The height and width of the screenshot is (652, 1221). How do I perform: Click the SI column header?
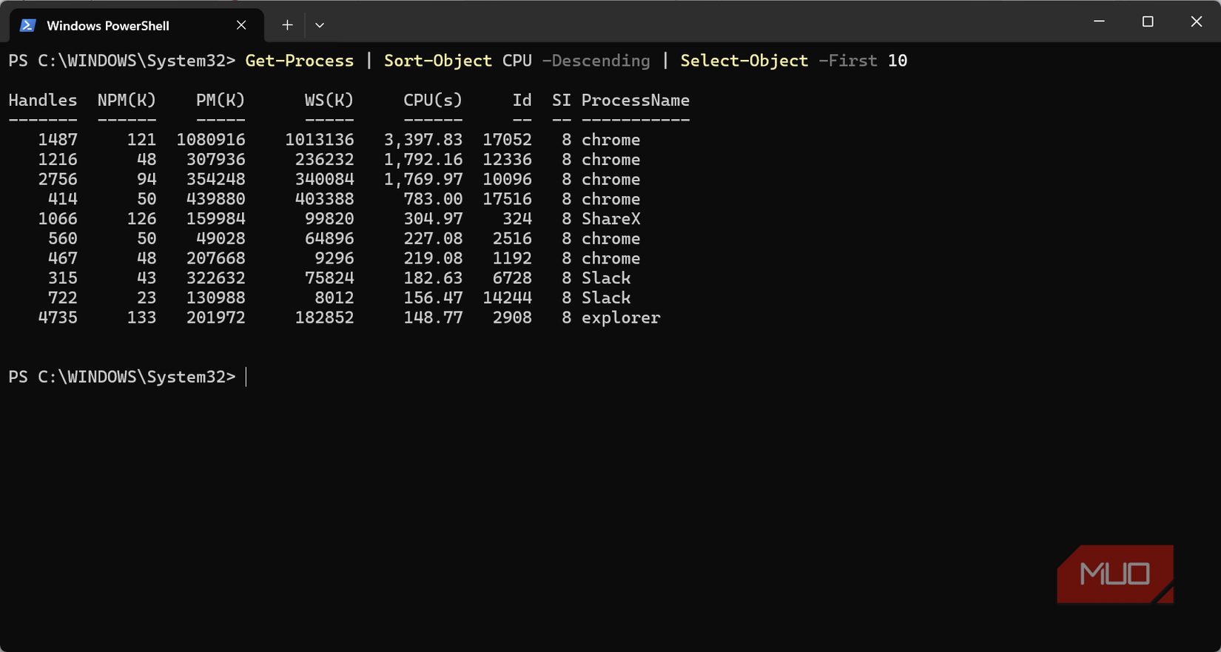pos(562,100)
